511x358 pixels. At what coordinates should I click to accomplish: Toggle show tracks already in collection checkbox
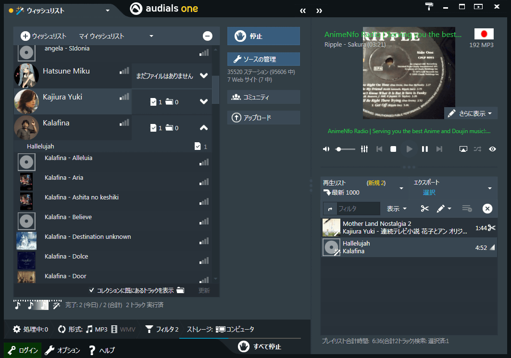tap(91, 290)
